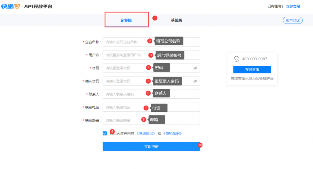Focus the 企业名称 input field
Image resolution: width=313 pixels, height=169 pixels.
pyautogui.click(x=151, y=42)
